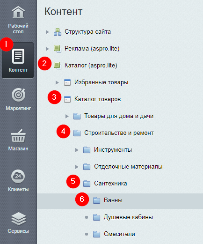Click the Смесители folder icon
203x244 pixels.
pyautogui.click(x=97, y=234)
